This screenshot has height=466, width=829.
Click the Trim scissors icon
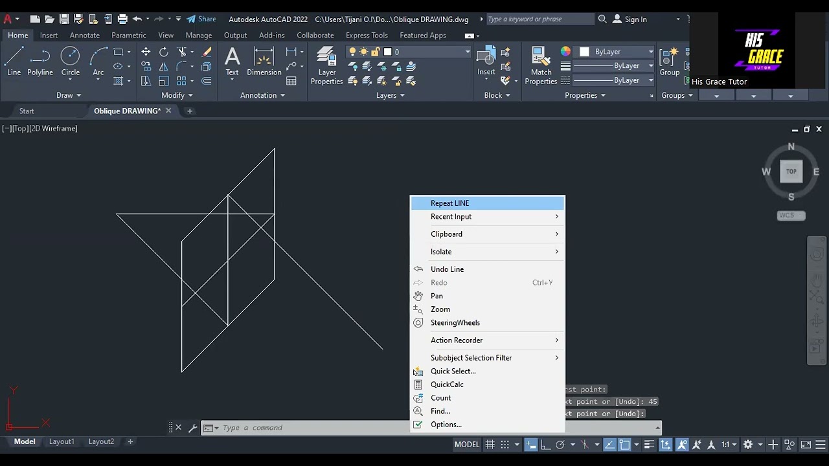[182, 52]
